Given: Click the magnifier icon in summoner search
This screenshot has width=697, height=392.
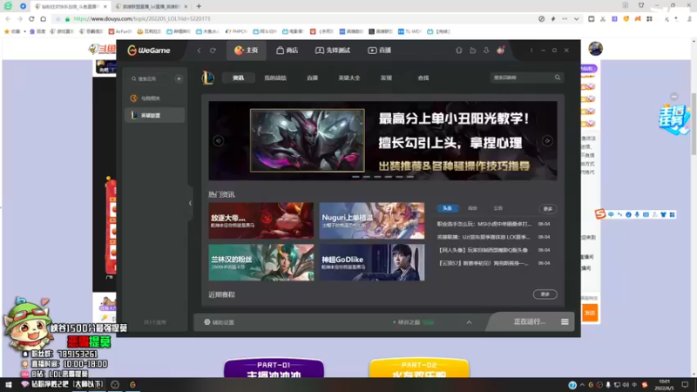Looking at the screenshot, I should (558, 78).
